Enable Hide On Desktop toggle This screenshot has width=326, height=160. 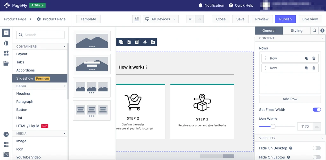tap(316, 148)
